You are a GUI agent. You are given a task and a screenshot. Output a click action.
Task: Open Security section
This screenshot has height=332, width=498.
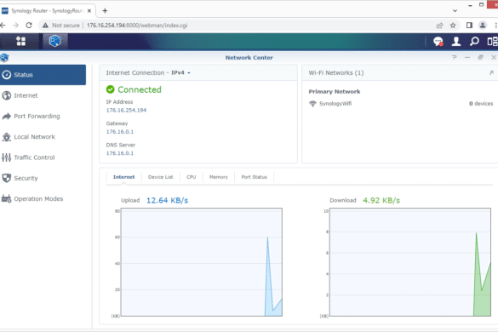pyautogui.click(x=43, y=178)
